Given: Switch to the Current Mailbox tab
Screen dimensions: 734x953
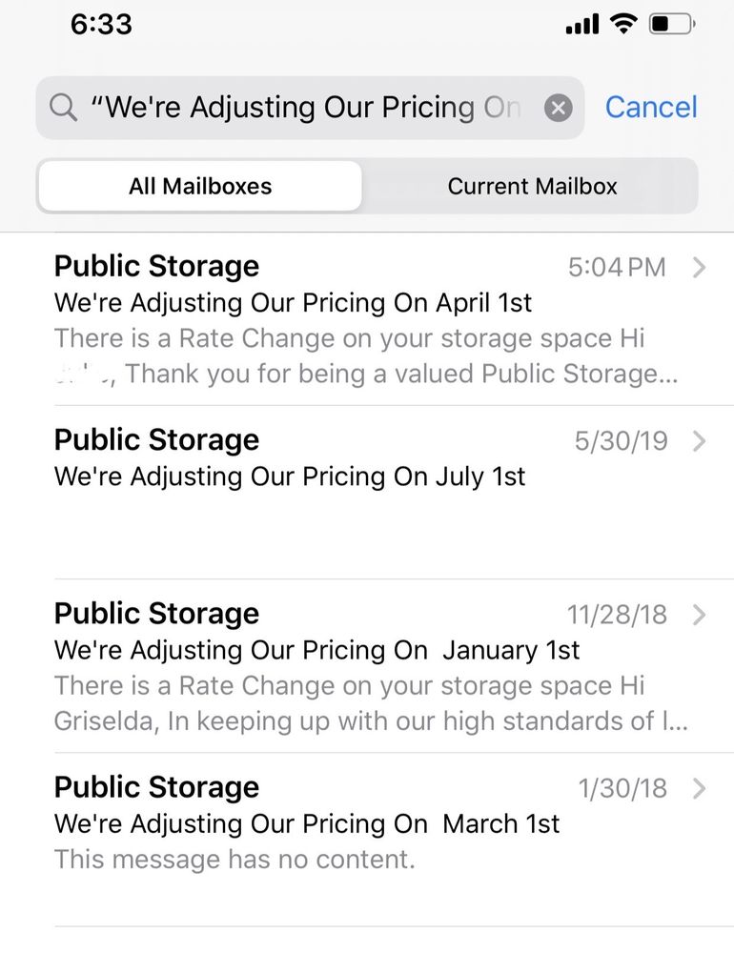Looking at the screenshot, I should pyautogui.click(x=532, y=186).
